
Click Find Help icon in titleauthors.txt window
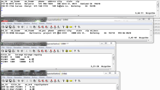79,81
